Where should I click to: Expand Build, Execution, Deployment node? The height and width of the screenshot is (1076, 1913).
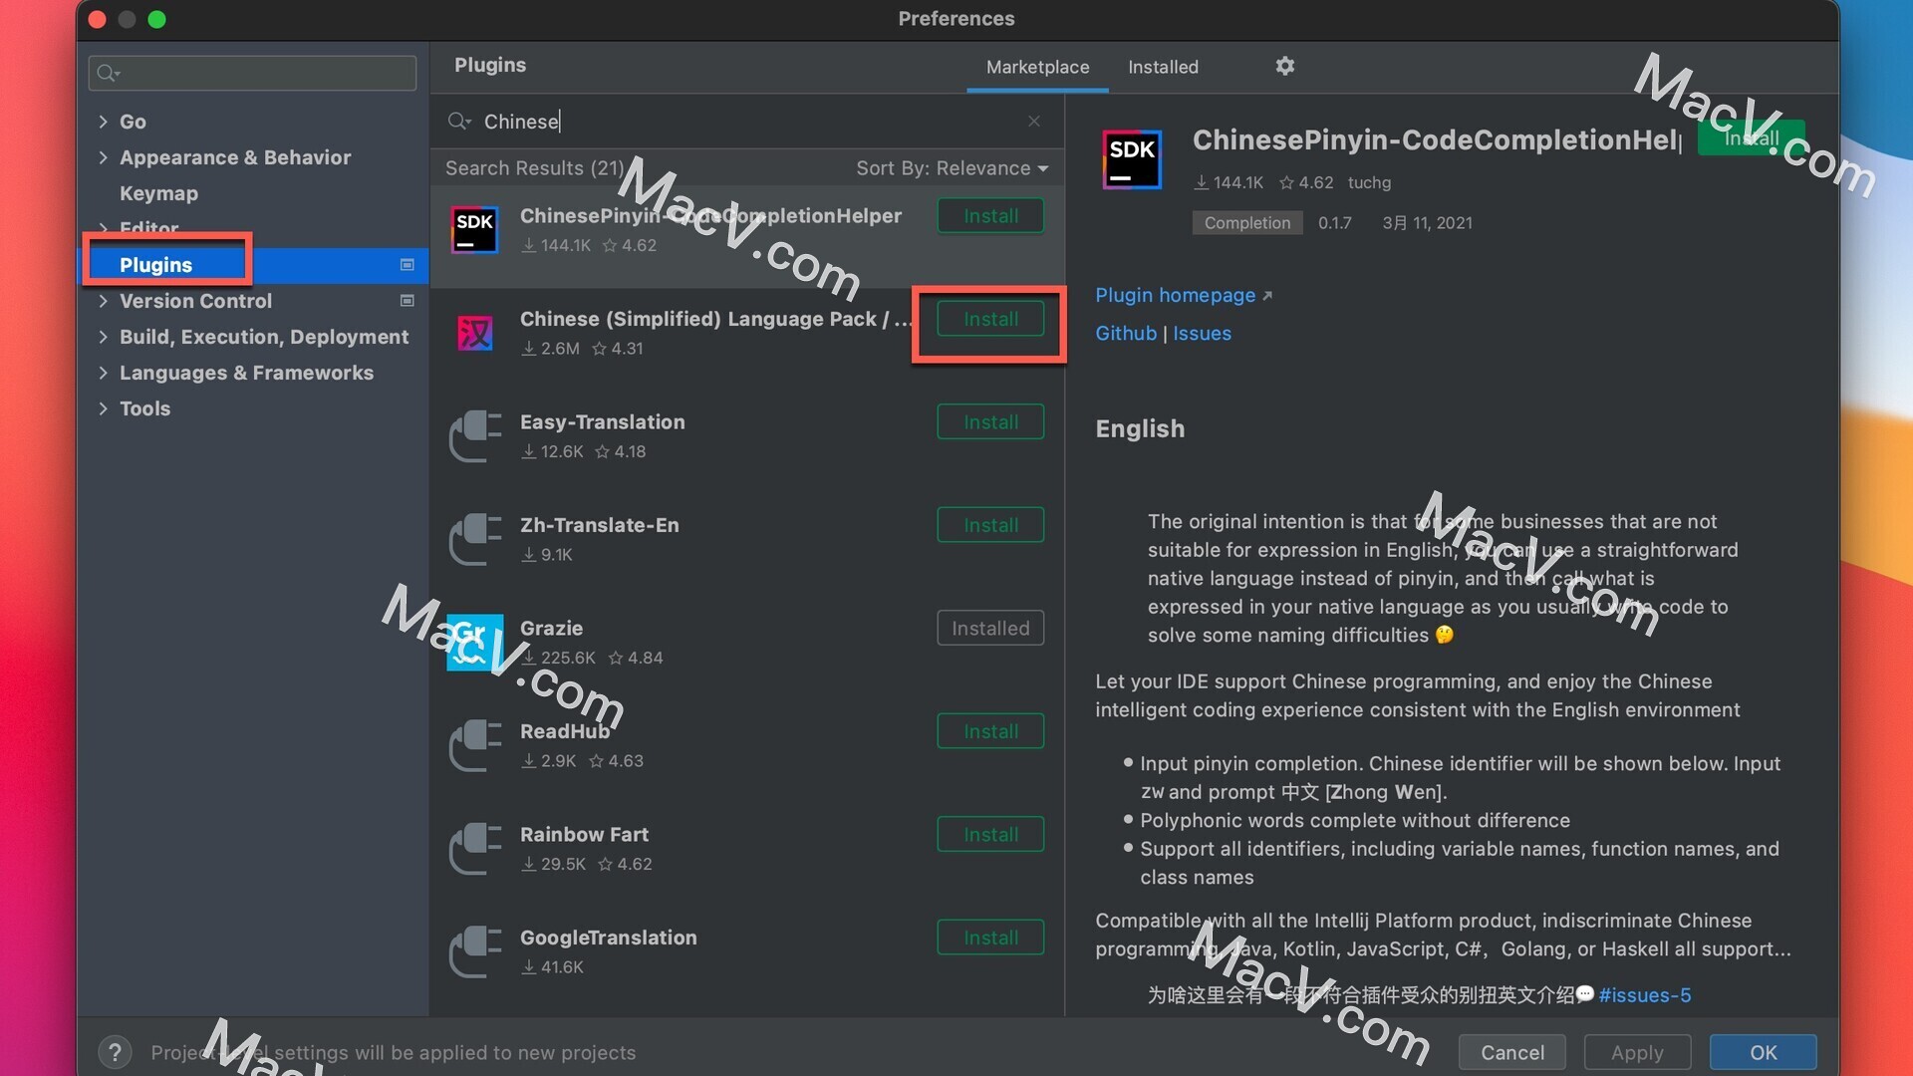pyautogui.click(x=103, y=336)
